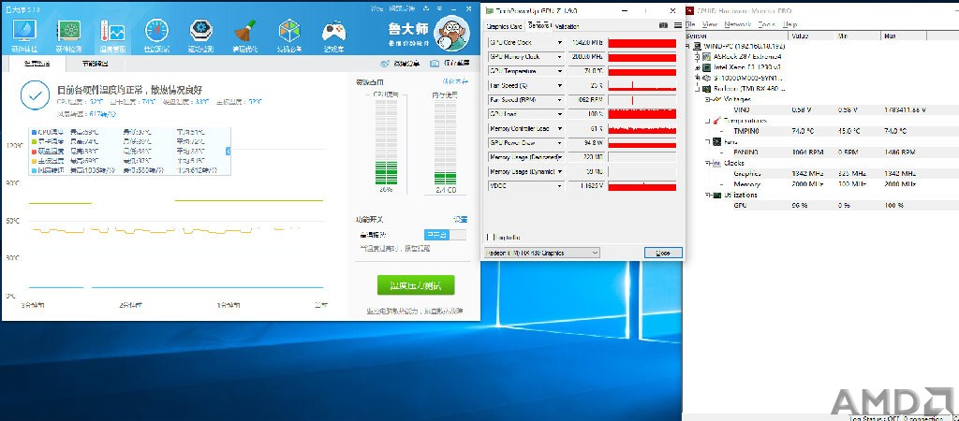Open GPU Core Clock sensor dropdown
This screenshot has height=421, width=959.
click(560, 43)
